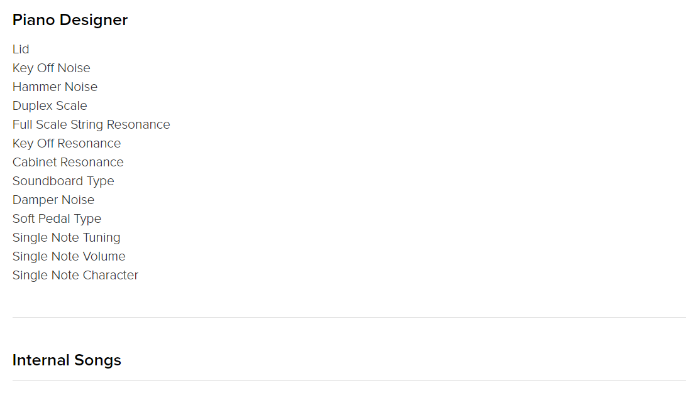Viewport: 686px width, 393px height.
Task: Click Damper Noise in the list
Action: coord(53,200)
